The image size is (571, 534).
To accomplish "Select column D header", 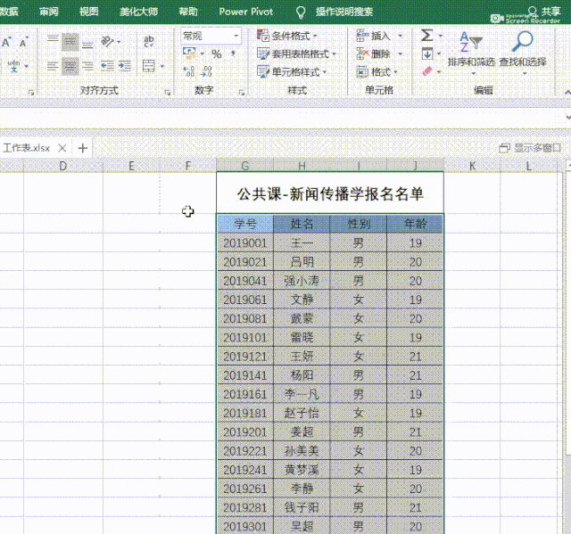I will point(63,166).
